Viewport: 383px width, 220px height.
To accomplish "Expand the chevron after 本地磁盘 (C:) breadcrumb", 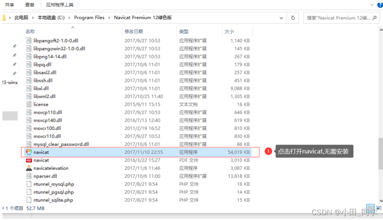I will pos(69,17).
